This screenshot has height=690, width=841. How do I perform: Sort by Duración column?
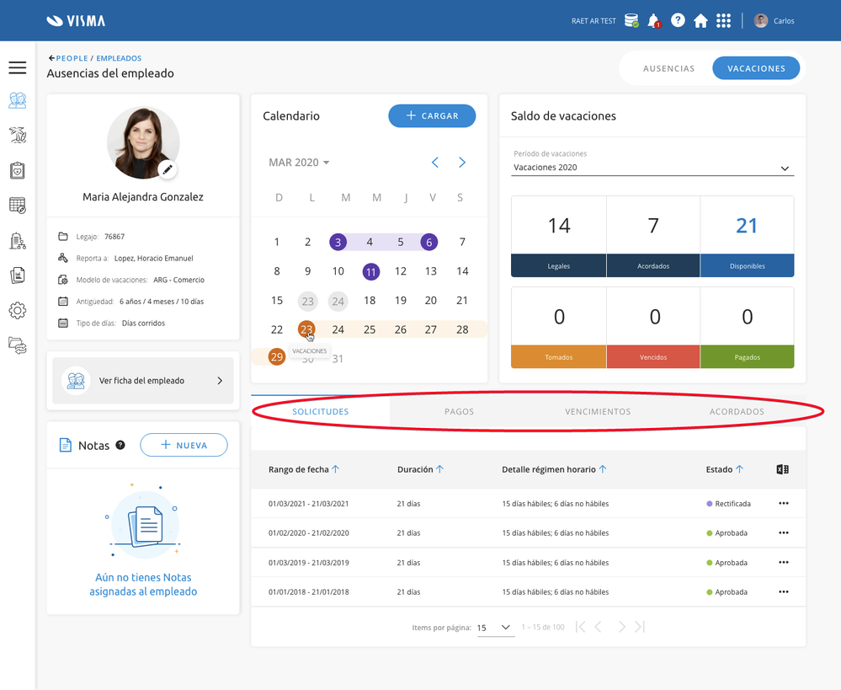420,469
